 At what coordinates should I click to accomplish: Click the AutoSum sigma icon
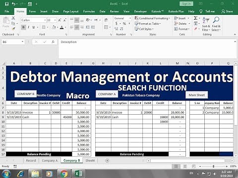[x=195, y=18]
